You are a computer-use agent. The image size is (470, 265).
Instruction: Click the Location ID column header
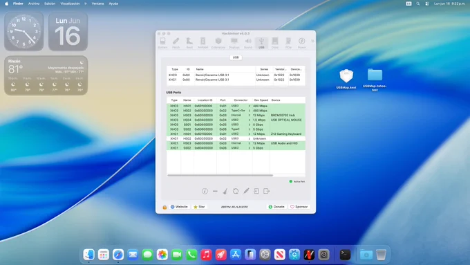click(205, 100)
